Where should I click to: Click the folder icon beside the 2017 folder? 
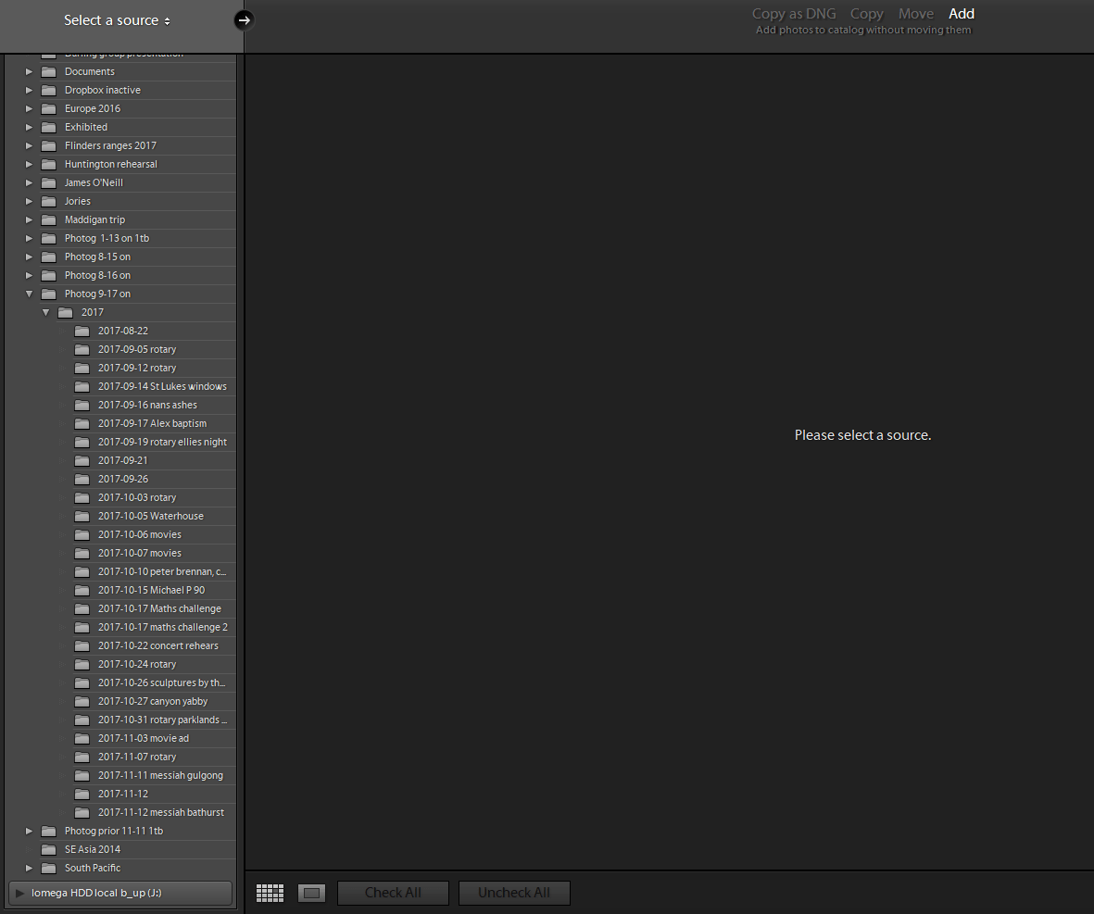tap(65, 312)
